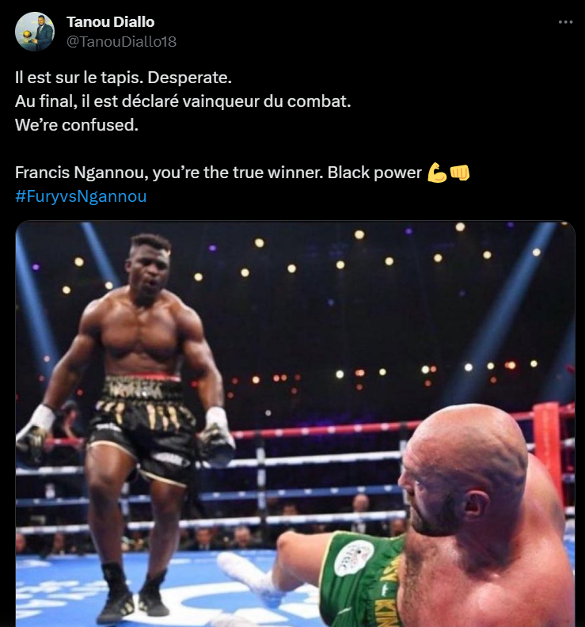
Task: Open the three-dot more options menu
Action: coord(565,22)
